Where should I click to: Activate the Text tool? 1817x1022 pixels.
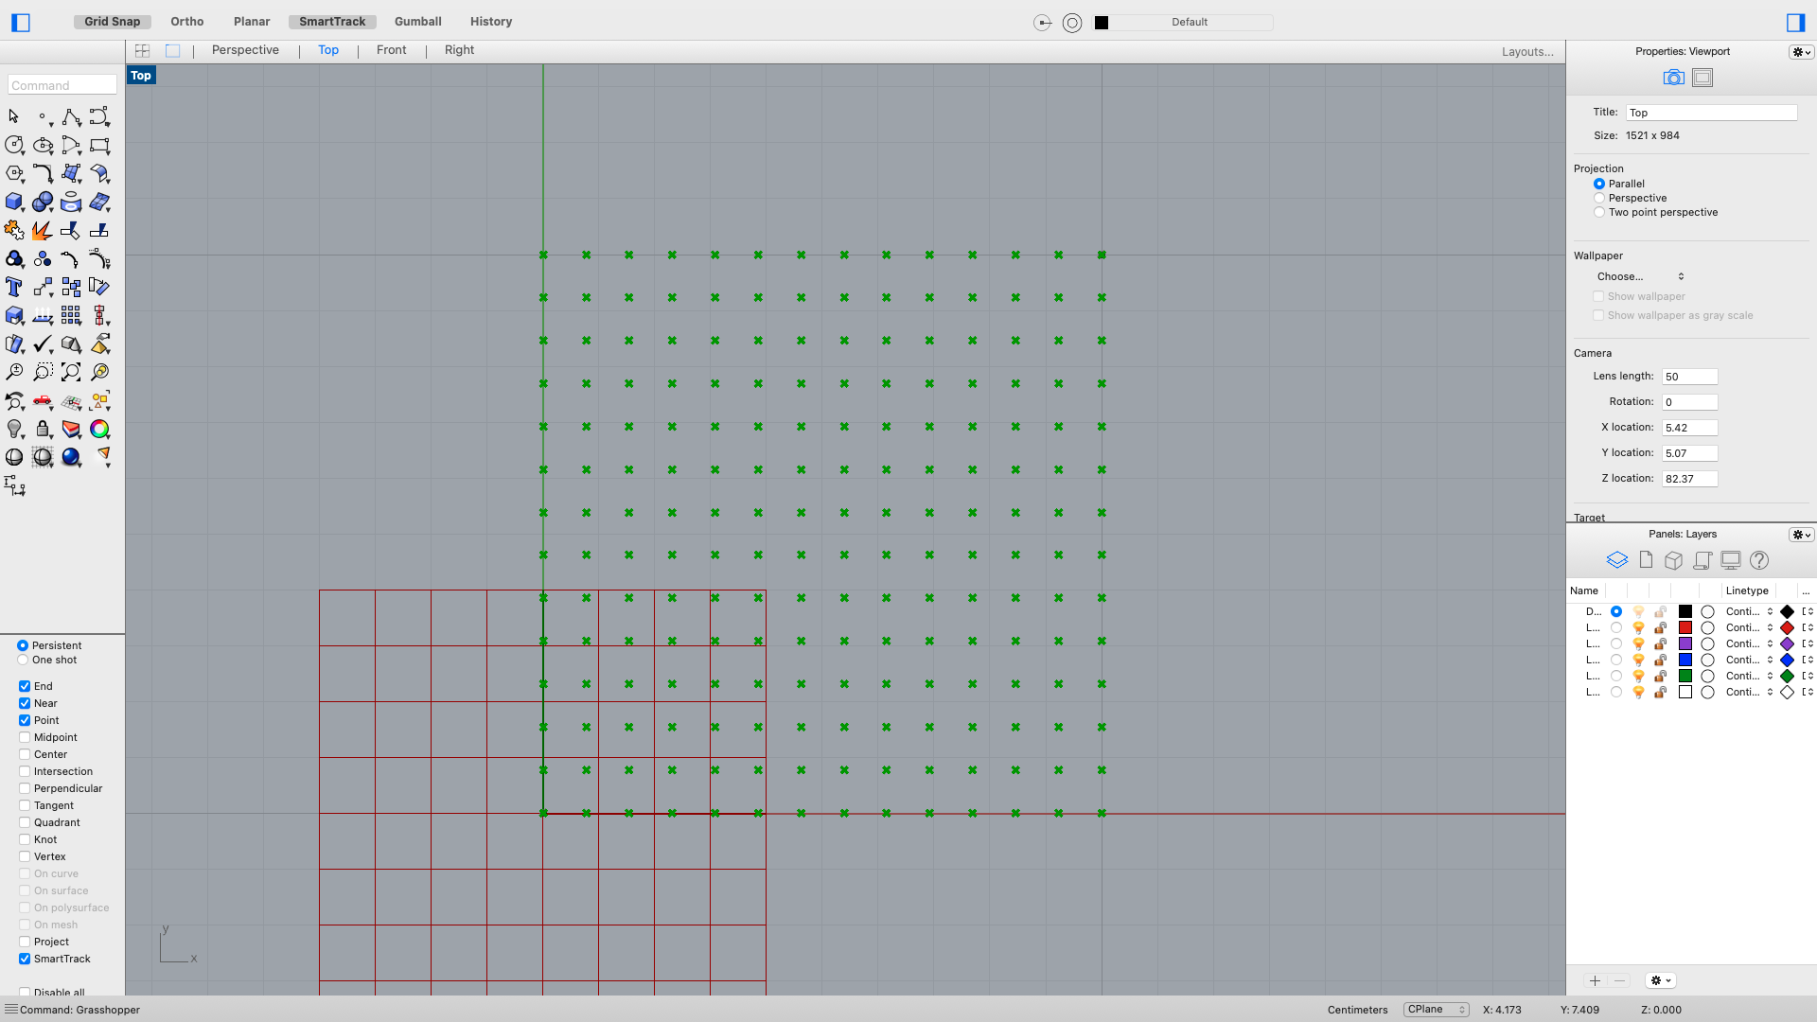[x=13, y=287]
